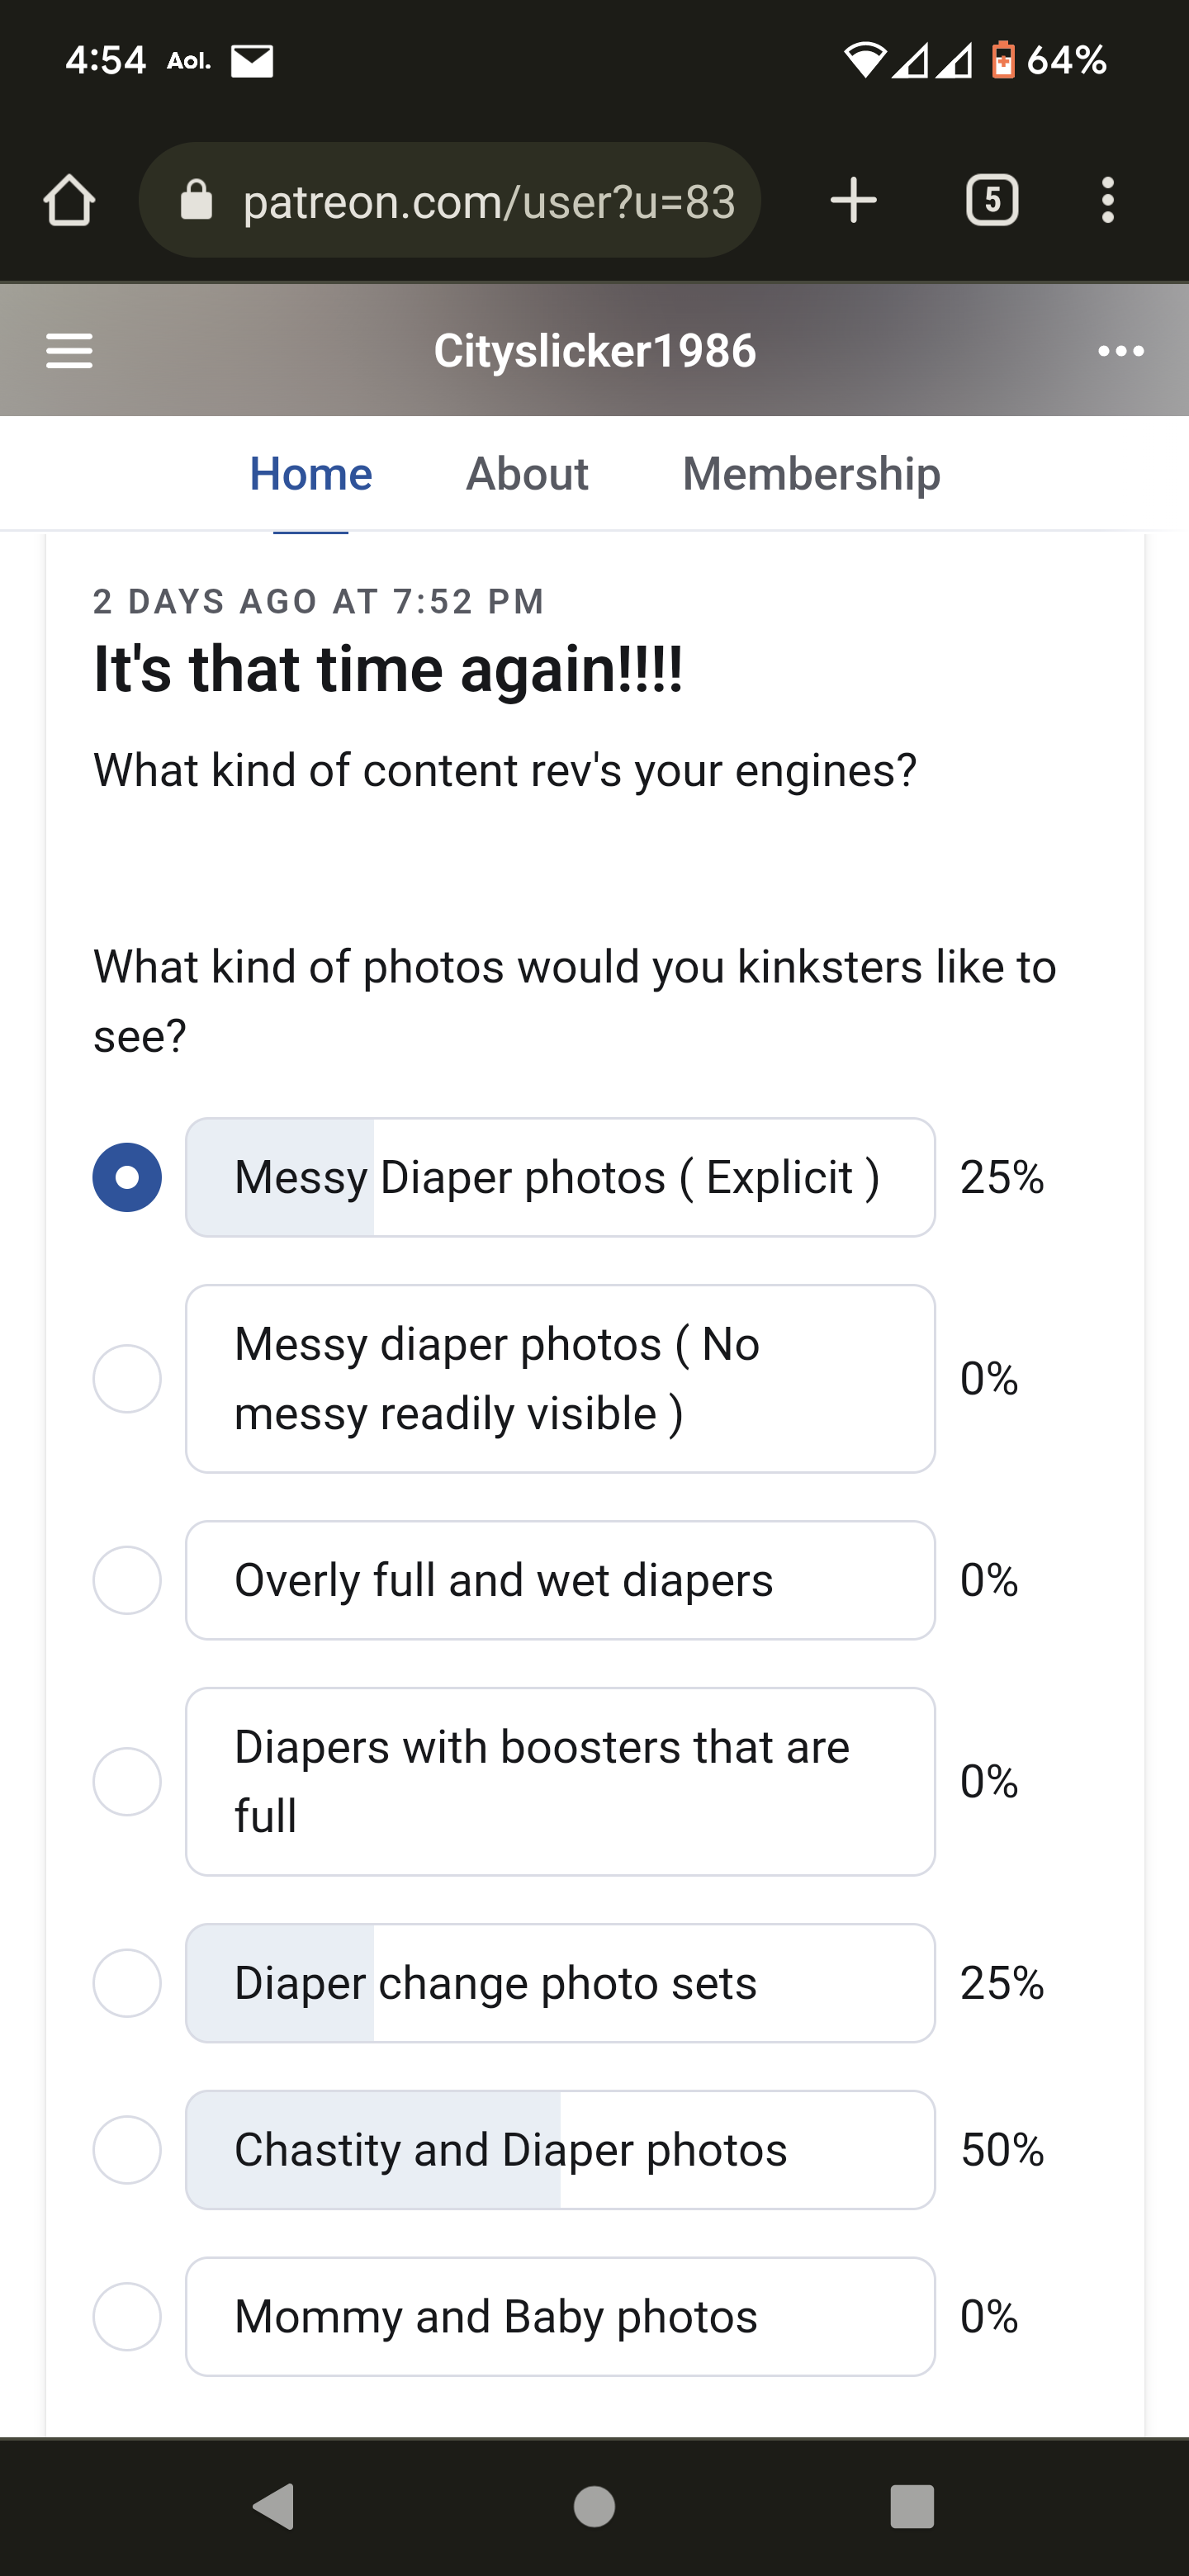Image resolution: width=1189 pixels, height=2576 pixels.
Task: Select the Chastity and Diaper photos radio button
Action: coord(127,2150)
